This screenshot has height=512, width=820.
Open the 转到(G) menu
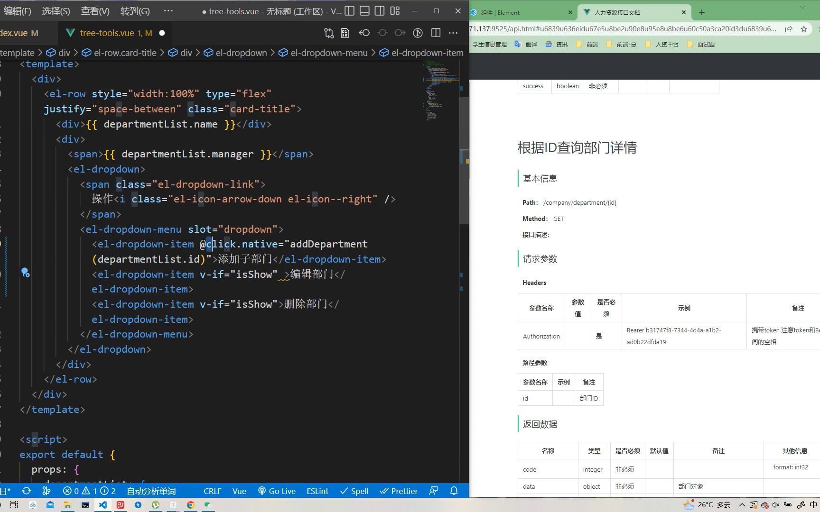click(x=135, y=11)
